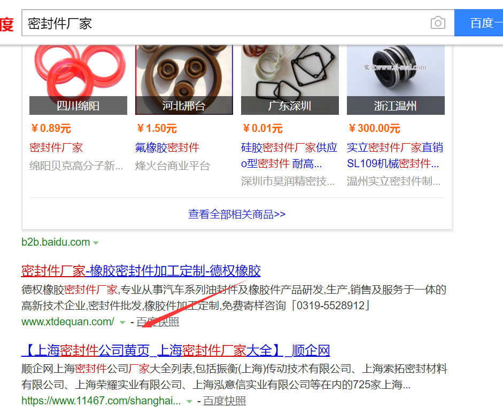Open the 氟橡胶密封件 product link

click(x=167, y=147)
